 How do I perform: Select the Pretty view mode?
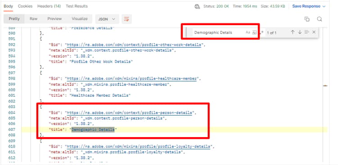(14, 19)
